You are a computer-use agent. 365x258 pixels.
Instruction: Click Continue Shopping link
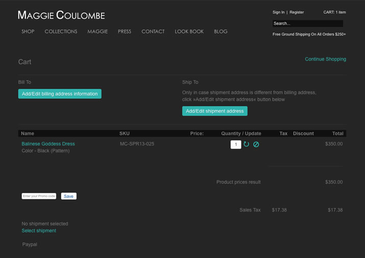tap(325, 59)
